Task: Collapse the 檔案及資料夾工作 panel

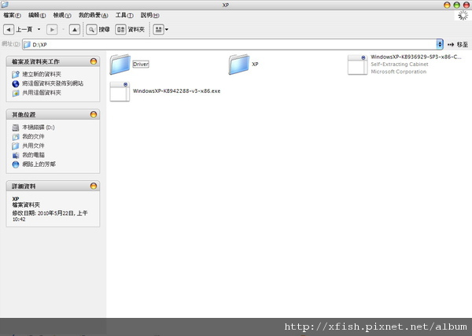Action: [94, 61]
